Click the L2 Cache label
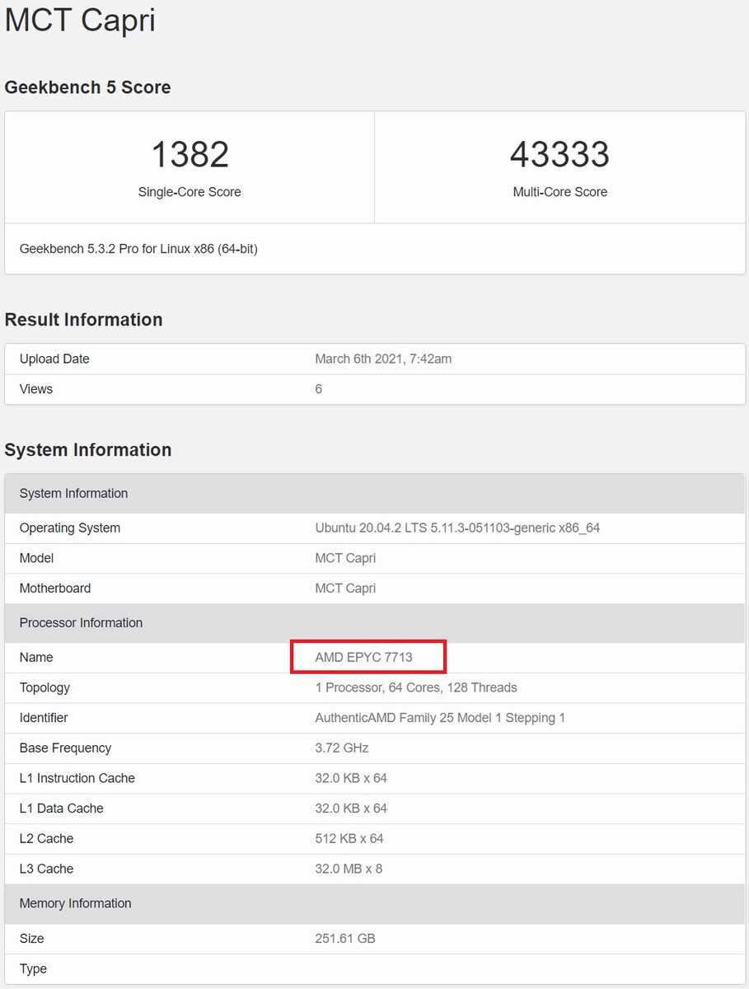This screenshot has height=989, width=749. [46, 839]
